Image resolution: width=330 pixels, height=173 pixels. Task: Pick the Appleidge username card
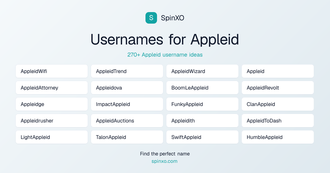pyautogui.click(x=52, y=104)
